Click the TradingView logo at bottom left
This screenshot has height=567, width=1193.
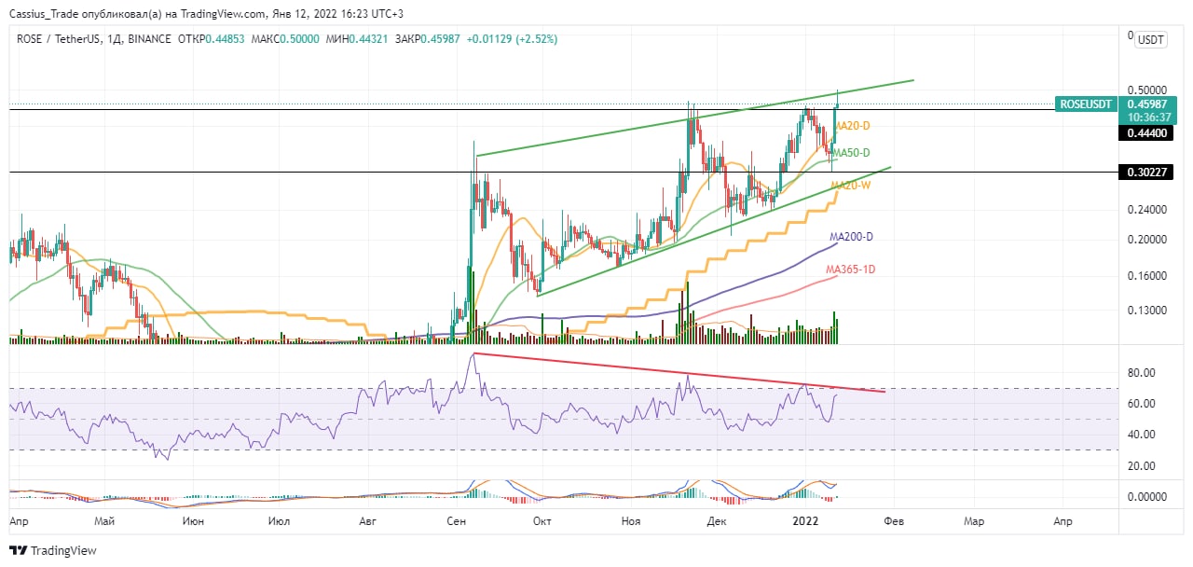(53, 550)
